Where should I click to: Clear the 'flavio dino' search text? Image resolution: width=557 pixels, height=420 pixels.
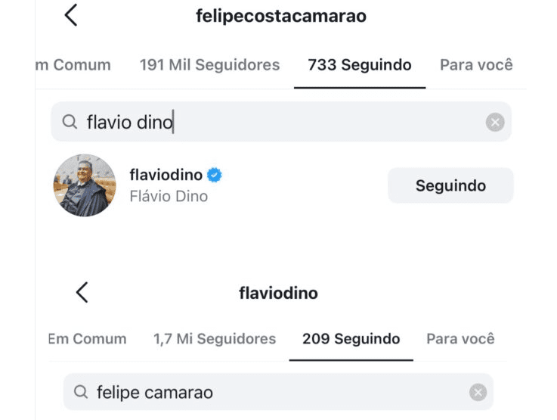point(494,122)
